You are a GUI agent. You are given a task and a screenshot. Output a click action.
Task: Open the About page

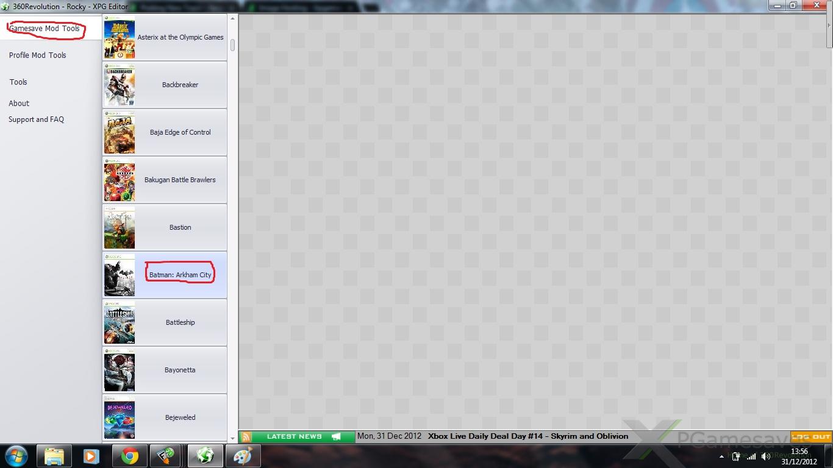[x=19, y=104]
